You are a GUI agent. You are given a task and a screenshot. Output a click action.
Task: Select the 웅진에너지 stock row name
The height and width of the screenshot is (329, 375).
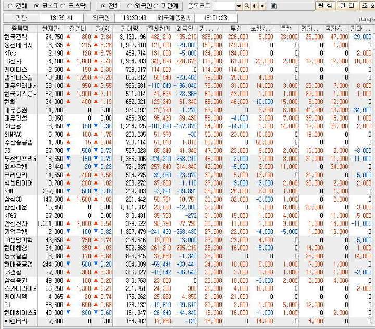tap(18, 45)
